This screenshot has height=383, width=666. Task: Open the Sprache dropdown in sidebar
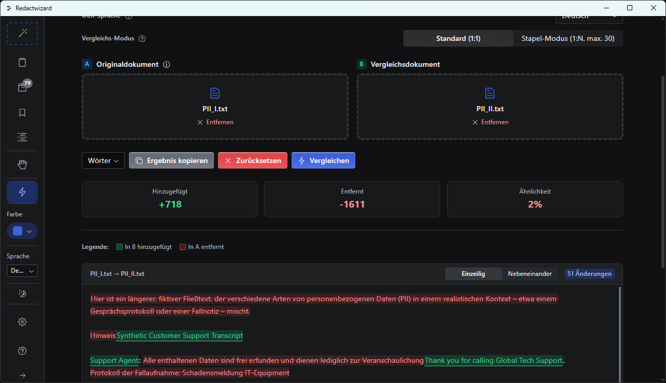click(22, 271)
